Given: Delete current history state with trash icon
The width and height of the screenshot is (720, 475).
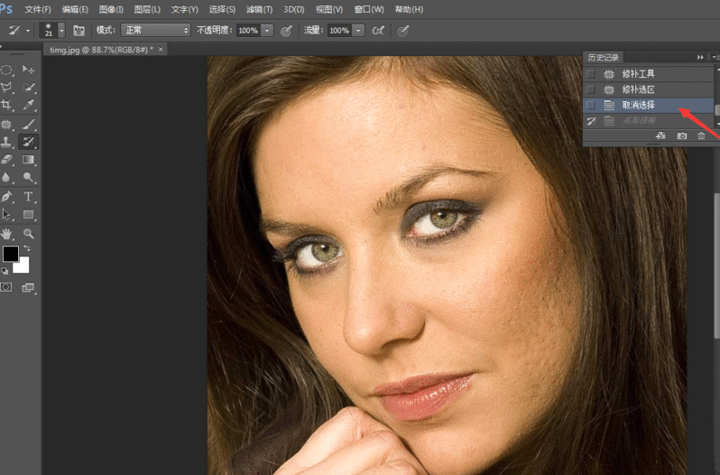Looking at the screenshot, I should pyautogui.click(x=701, y=135).
